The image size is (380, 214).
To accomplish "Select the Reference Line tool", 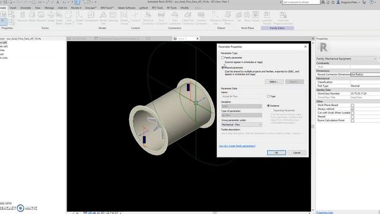I will pyautogui.click(x=215, y=18).
